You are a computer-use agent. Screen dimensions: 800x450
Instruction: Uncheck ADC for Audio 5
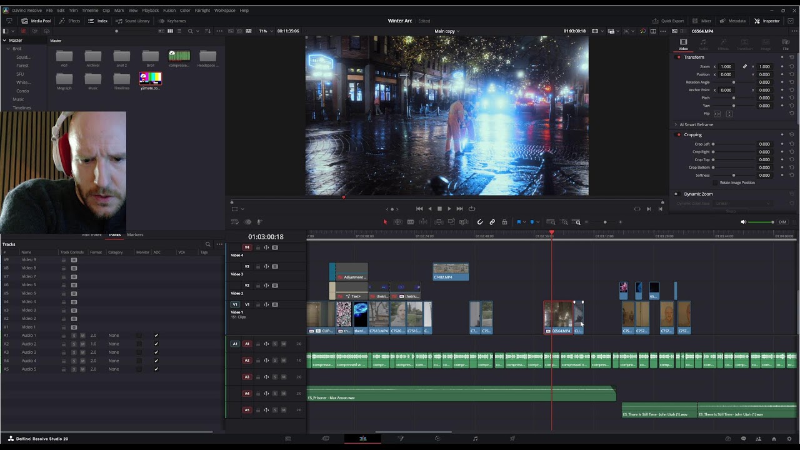[x=156, y=369]
